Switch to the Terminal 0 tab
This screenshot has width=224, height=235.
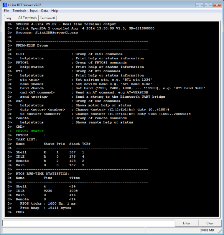click(x=48, y=18)
